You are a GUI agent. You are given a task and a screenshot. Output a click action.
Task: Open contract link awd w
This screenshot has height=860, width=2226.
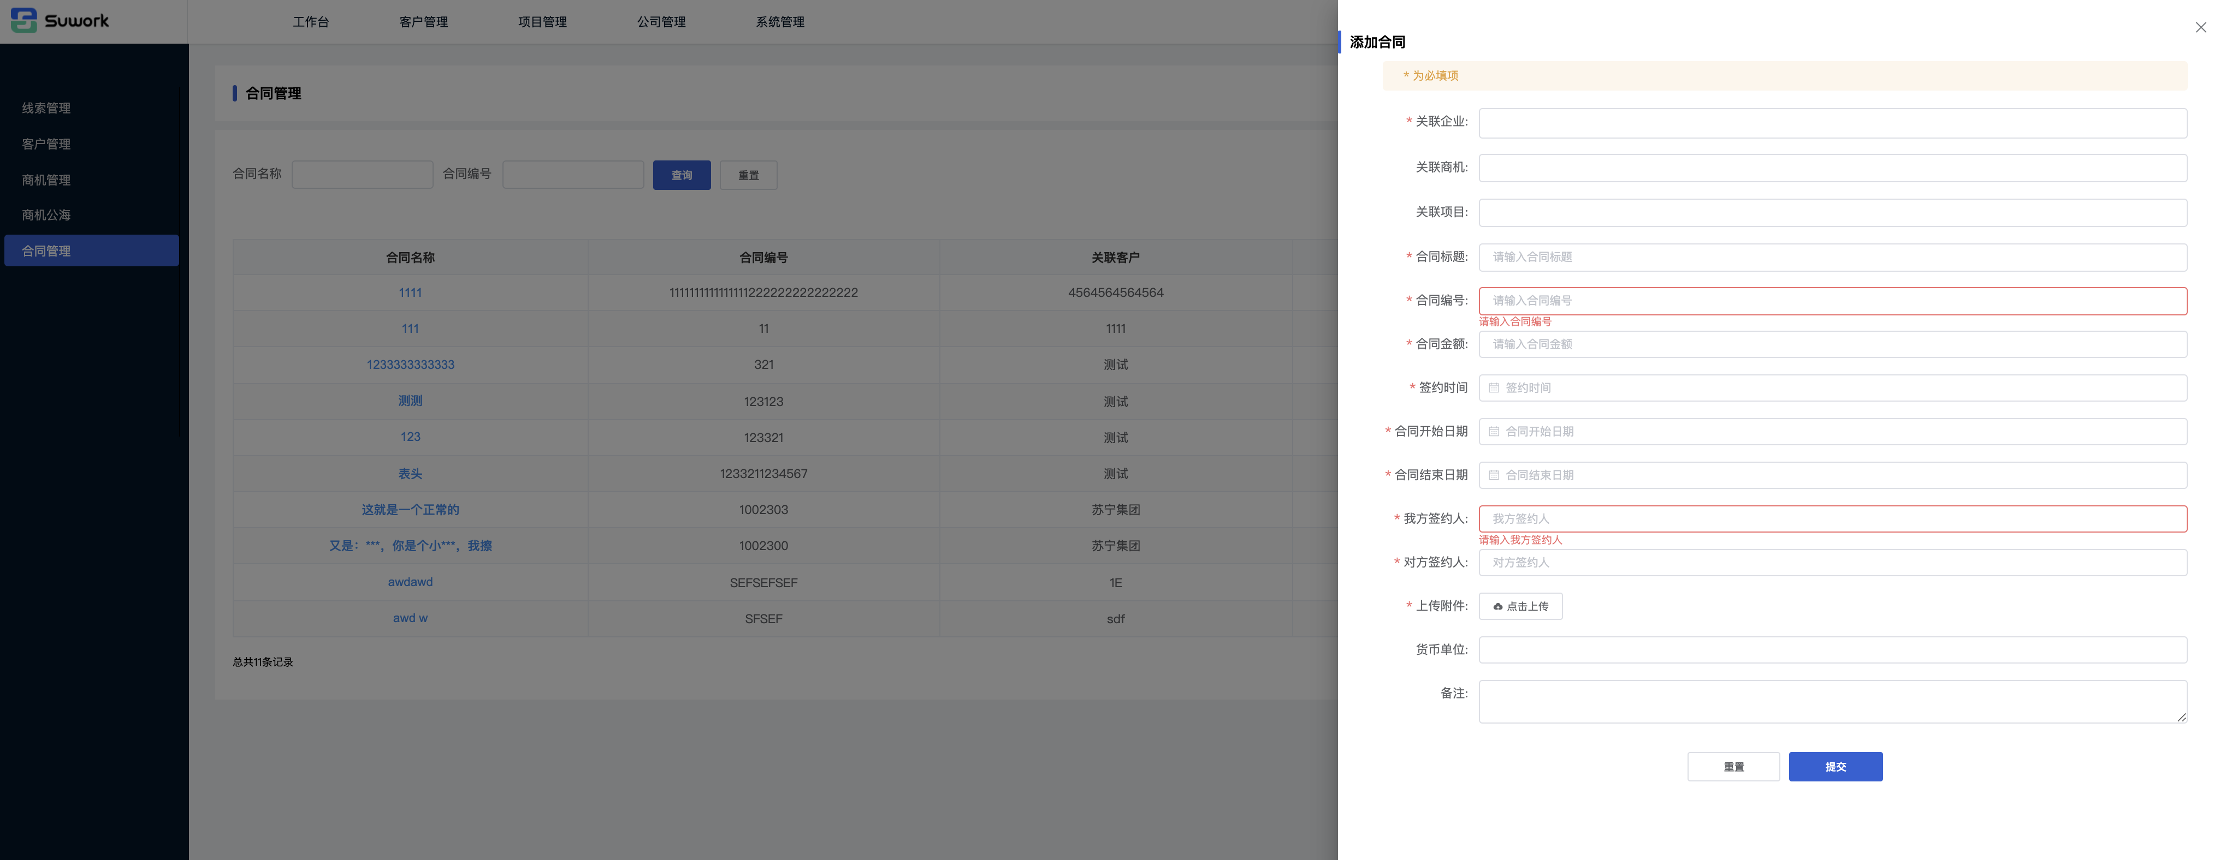click(411, 618)
